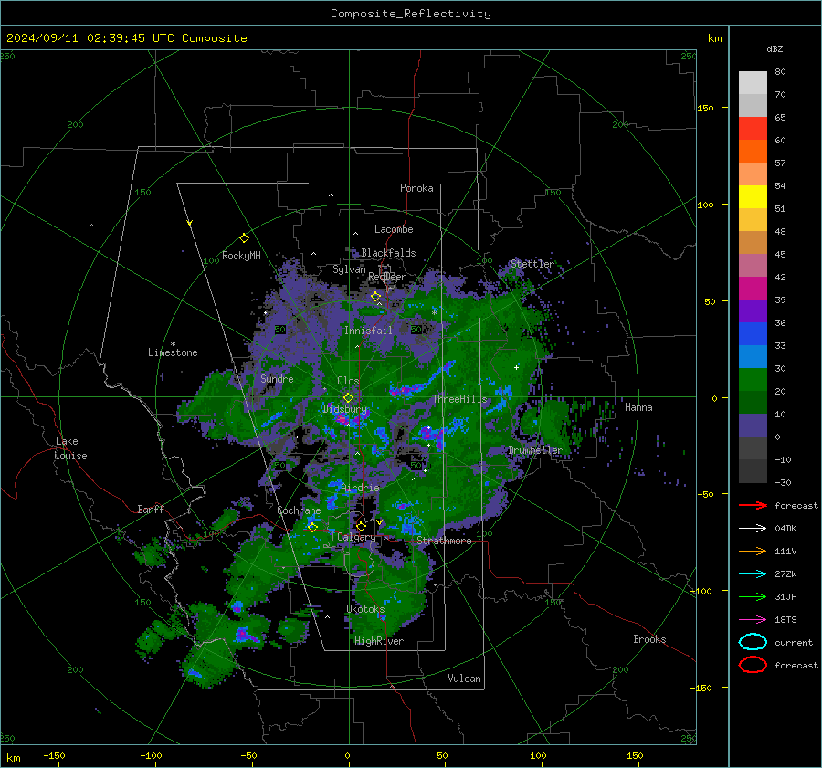Image resolution: width=822 pixels, height=768 pixels.
Task: Click the Banff label
Action: (151, 509)
